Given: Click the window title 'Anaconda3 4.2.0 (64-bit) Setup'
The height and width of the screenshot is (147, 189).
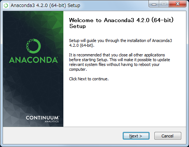Looking at the screenshot, I should click(x=45, y=6).
